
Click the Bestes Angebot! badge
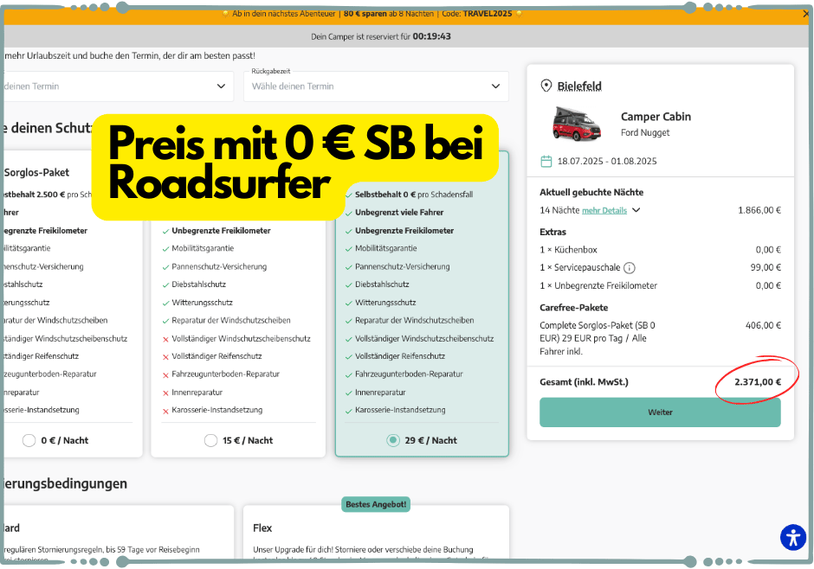click(x=376, y=504)
